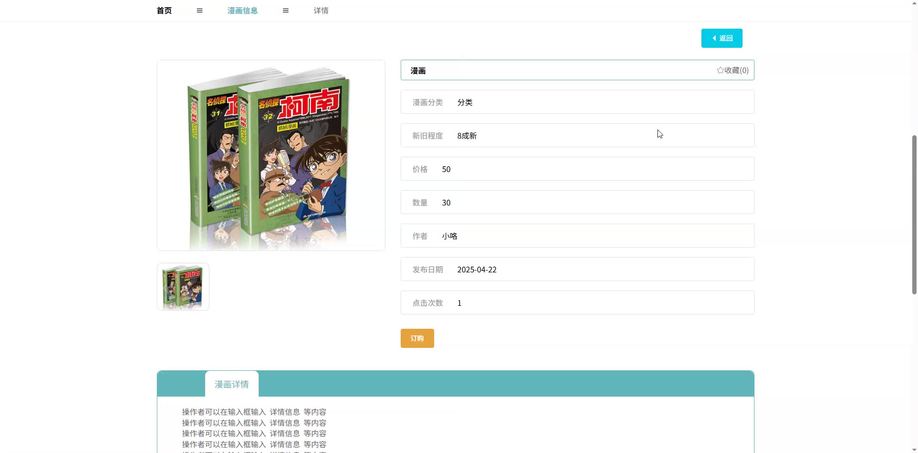Image resolution: width=918 pixels, height=453 pixels.
Task: Click the orange 订购 order button
Action: coord(417,338)
